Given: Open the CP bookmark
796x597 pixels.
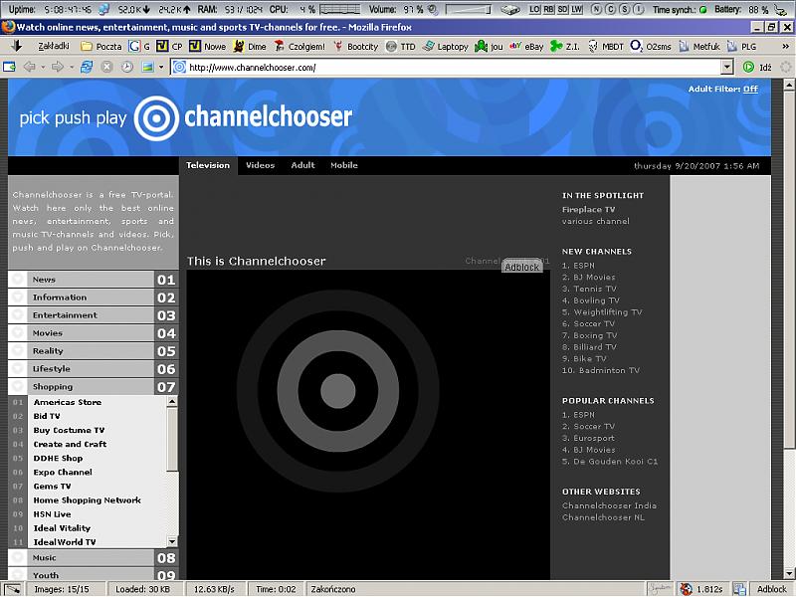Looking at the screenshot, I should pyautogui.click(x=169, y=46).
